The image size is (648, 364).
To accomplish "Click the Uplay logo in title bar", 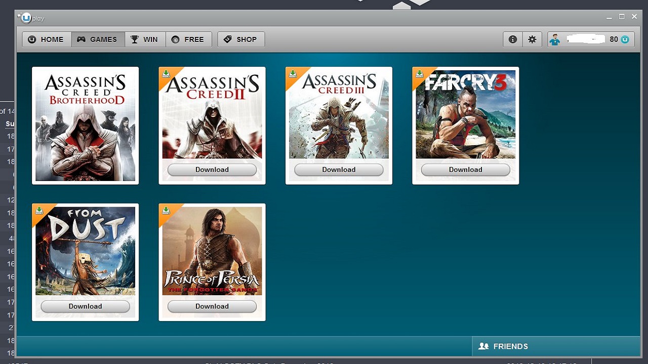I will point(31,18).
